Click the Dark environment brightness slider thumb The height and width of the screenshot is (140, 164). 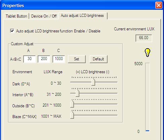93,82
